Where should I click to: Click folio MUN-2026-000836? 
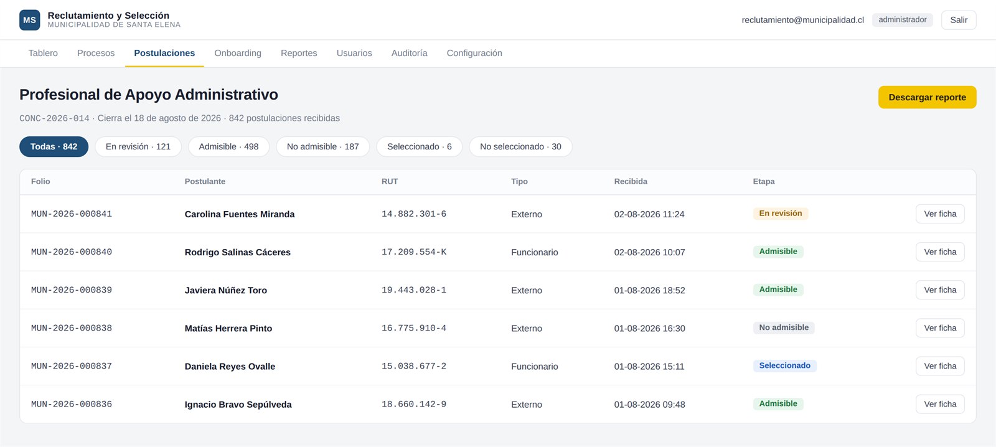pos(72,404)
